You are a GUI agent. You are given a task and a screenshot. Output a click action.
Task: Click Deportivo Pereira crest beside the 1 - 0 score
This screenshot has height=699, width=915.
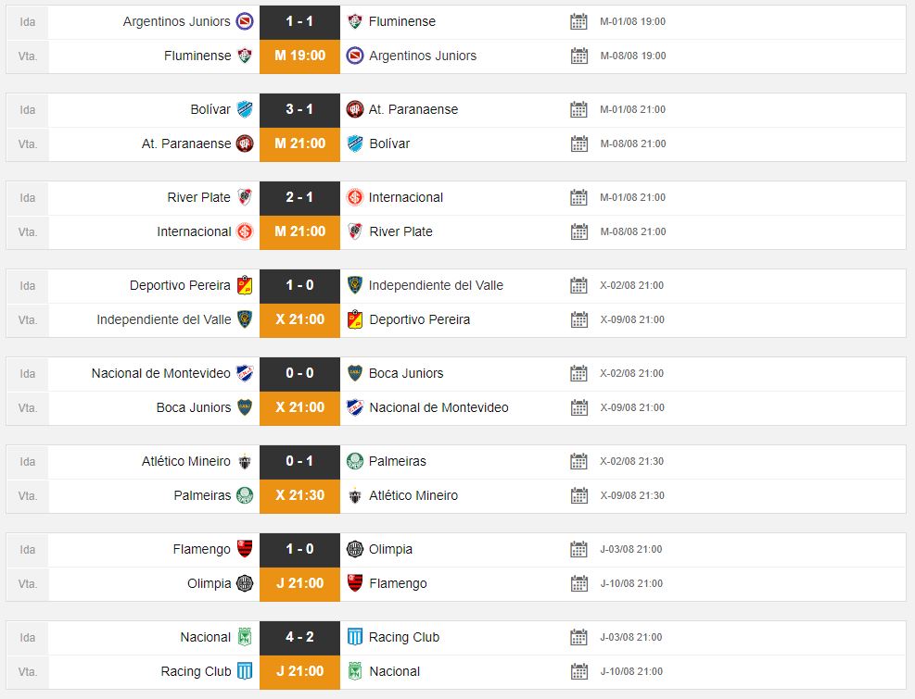tap(245, 285)
